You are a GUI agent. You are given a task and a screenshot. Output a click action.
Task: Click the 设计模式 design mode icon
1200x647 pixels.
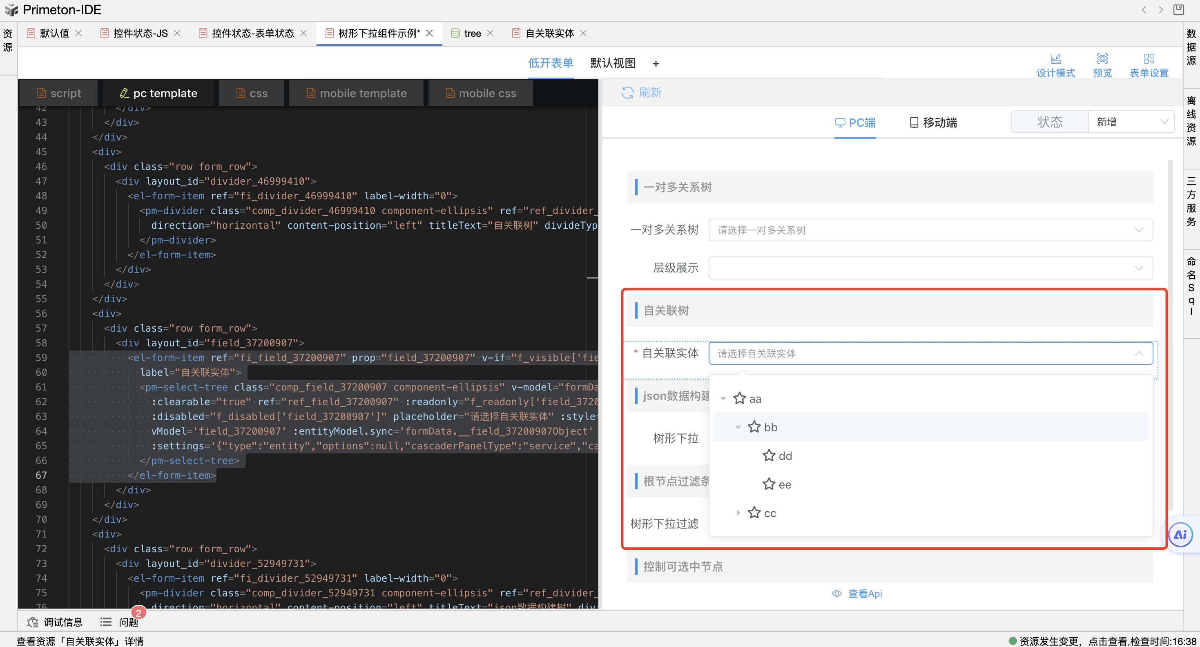(1055, 59)
